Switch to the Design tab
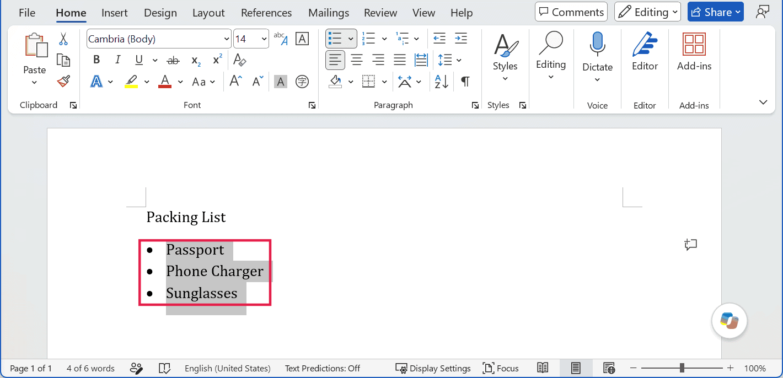 coord(160,13)
